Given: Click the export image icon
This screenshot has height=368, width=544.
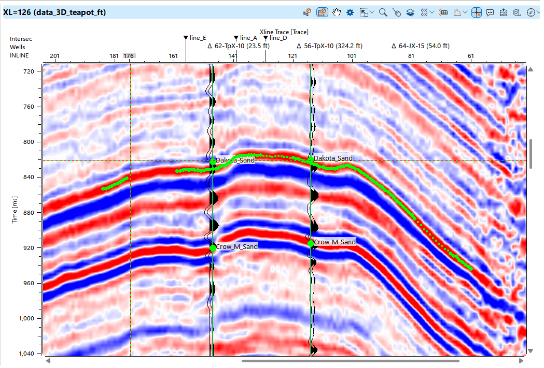Looking at the screenshot, I should [503, 12].
